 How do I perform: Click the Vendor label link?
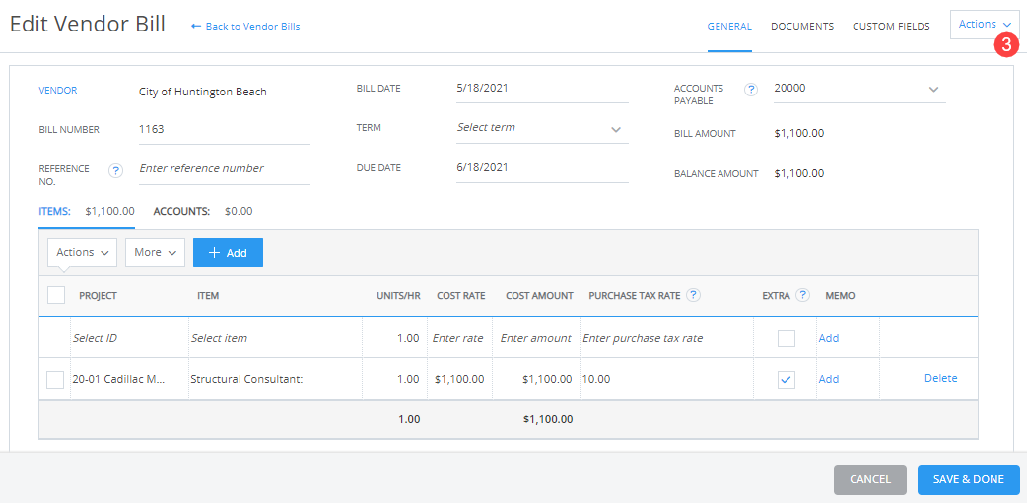point(57,91)
